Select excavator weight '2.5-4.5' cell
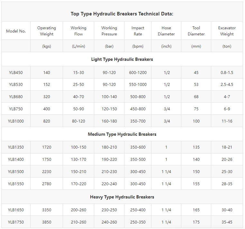This screenshot has width=245, height=229. 227,84
